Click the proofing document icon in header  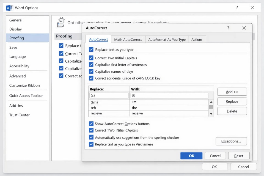point(61,23)
